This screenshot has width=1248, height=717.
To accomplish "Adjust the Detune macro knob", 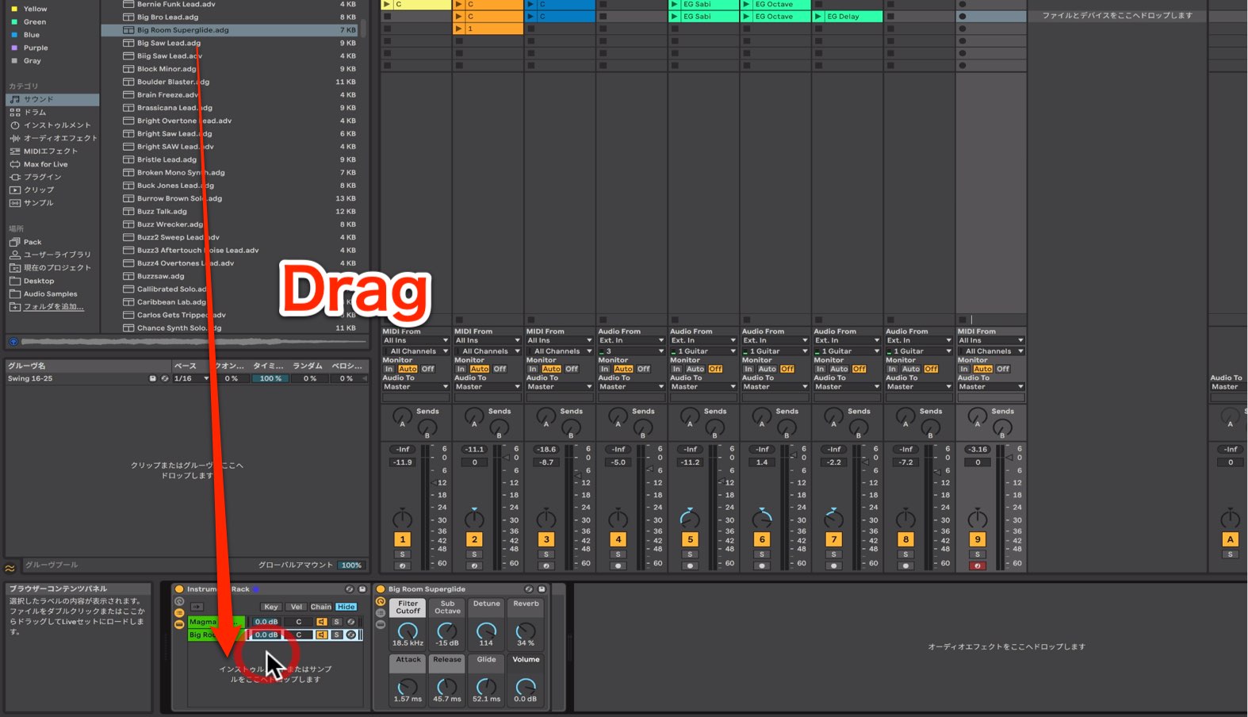I will 486,632.
